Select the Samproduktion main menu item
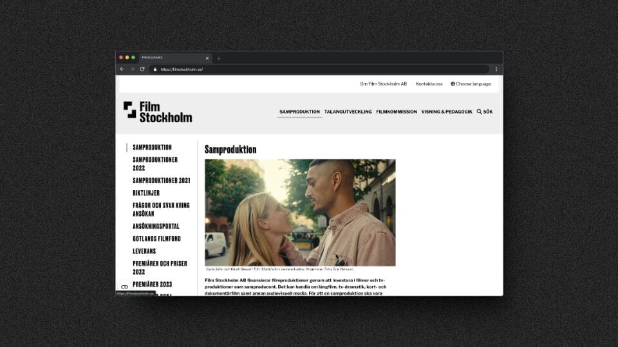Image resolution: width=618 pixels, height=347 pixels. (299, 112)
